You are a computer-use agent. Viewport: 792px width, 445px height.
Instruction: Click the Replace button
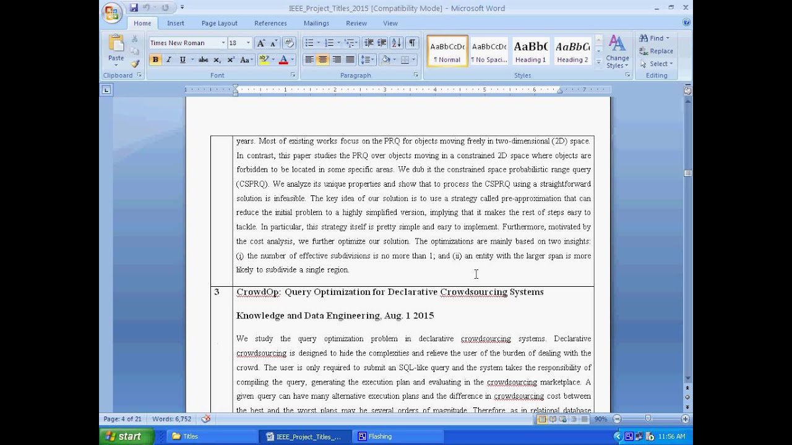click(656, 51)
